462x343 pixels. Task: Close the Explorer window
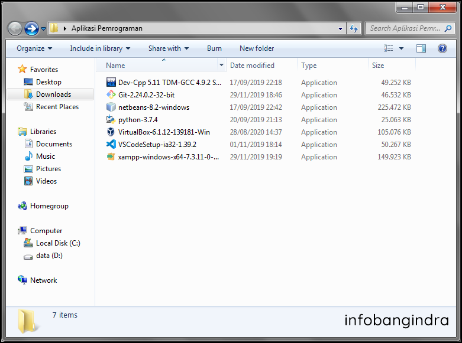click(442, 7)
